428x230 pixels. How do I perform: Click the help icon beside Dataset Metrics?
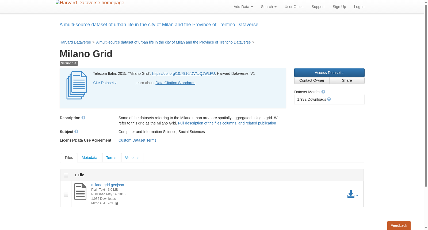point(323,92)
